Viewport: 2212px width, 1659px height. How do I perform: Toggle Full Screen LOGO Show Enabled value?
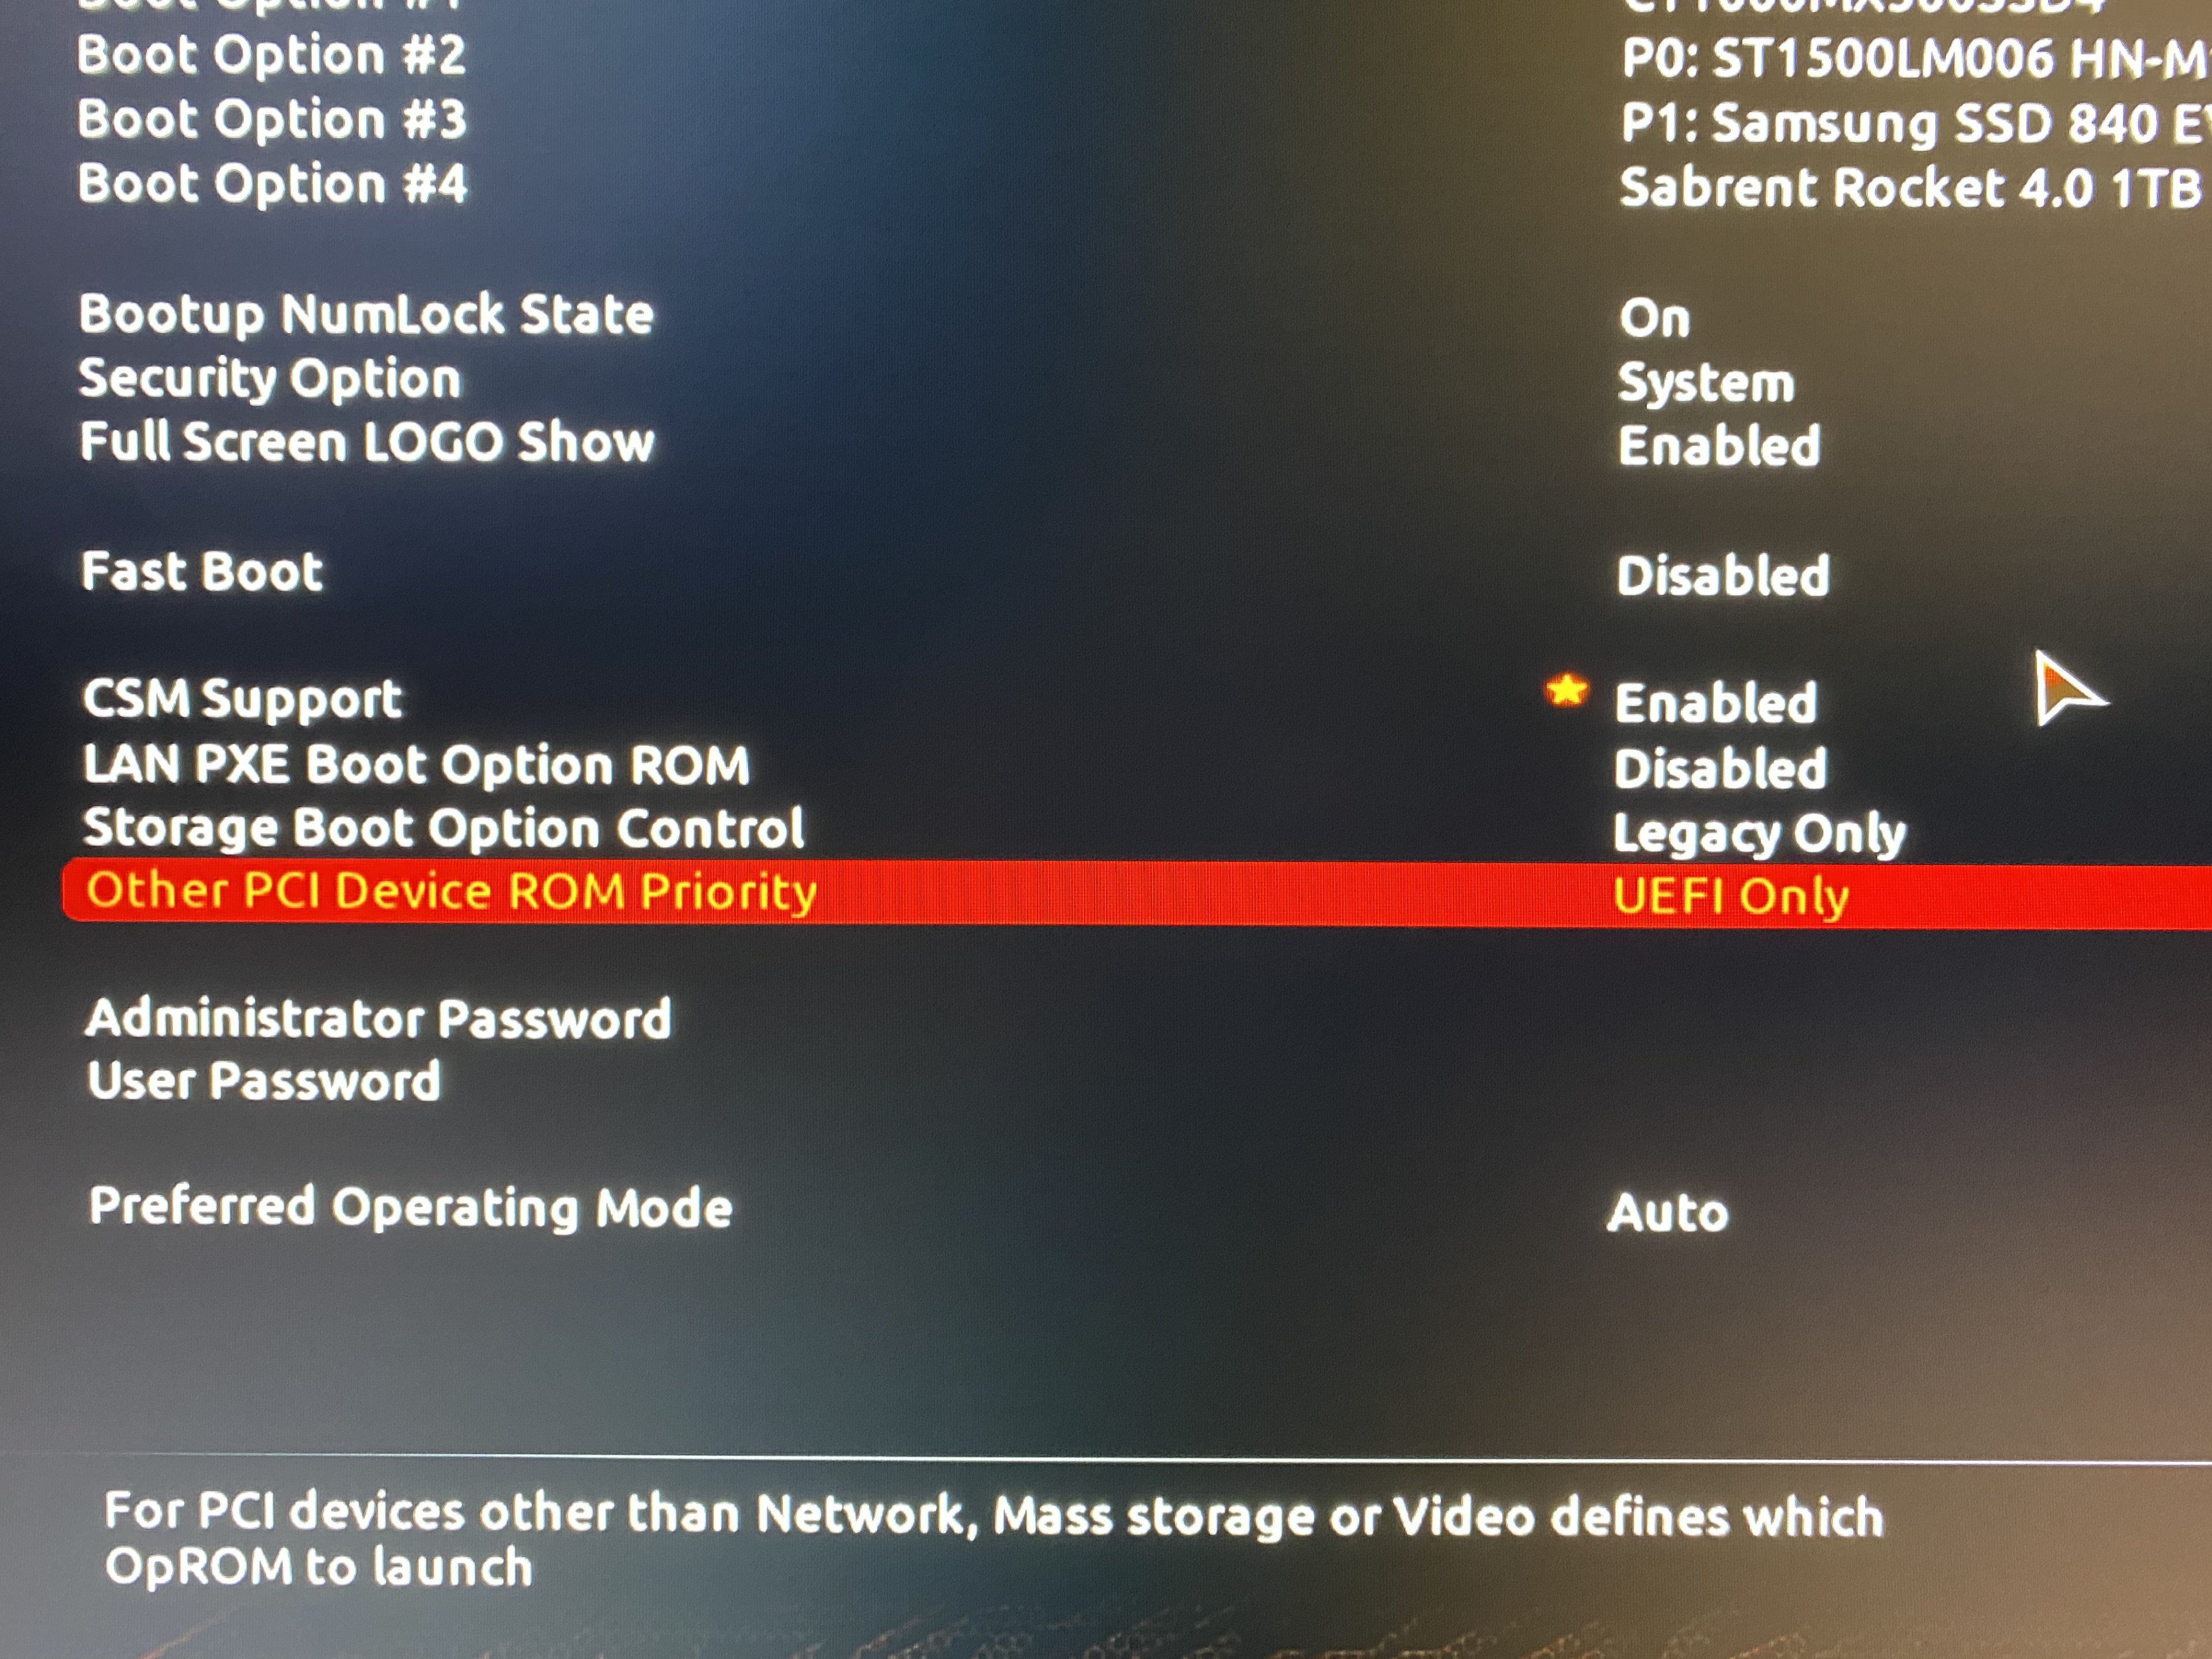(1719, 445)
